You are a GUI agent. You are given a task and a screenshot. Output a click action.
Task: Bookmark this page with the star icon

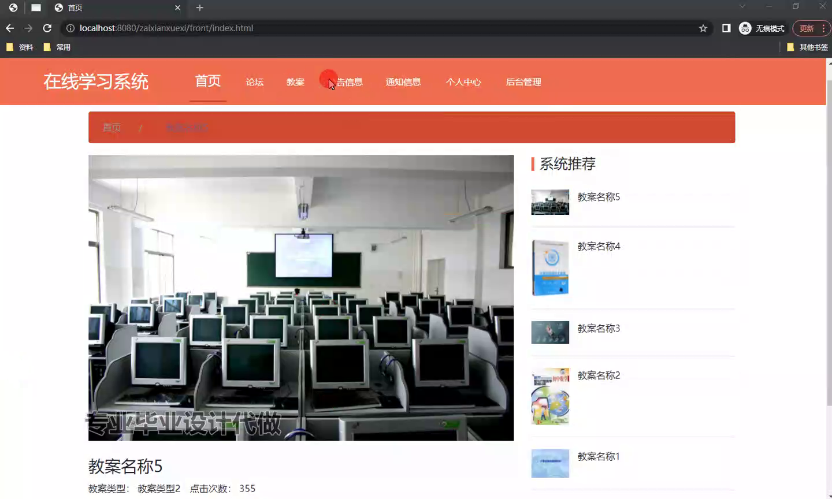[x=703, y=28]
